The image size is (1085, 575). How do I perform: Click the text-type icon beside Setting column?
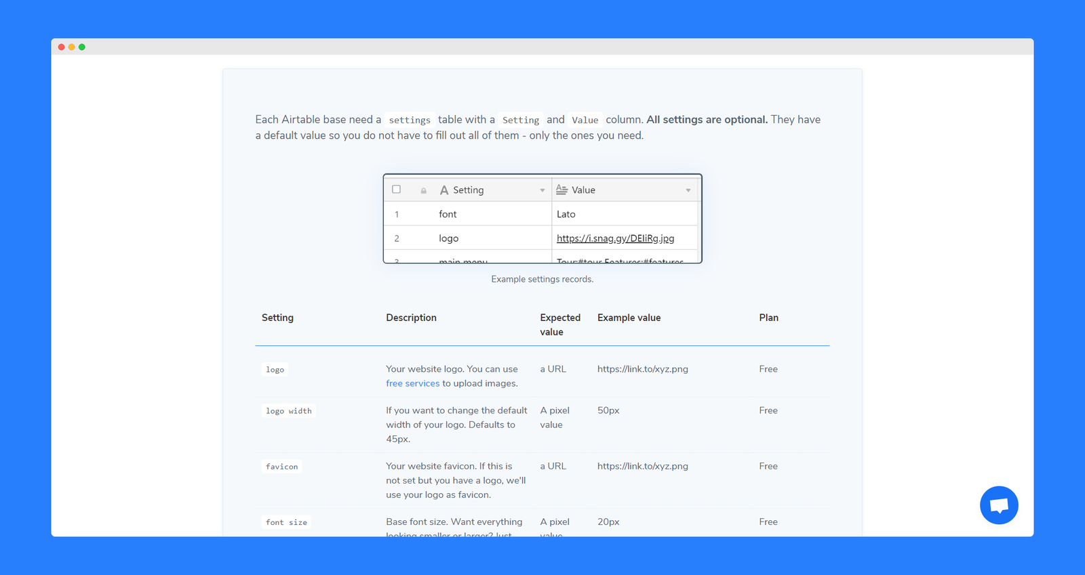click(x=444, y=190)
